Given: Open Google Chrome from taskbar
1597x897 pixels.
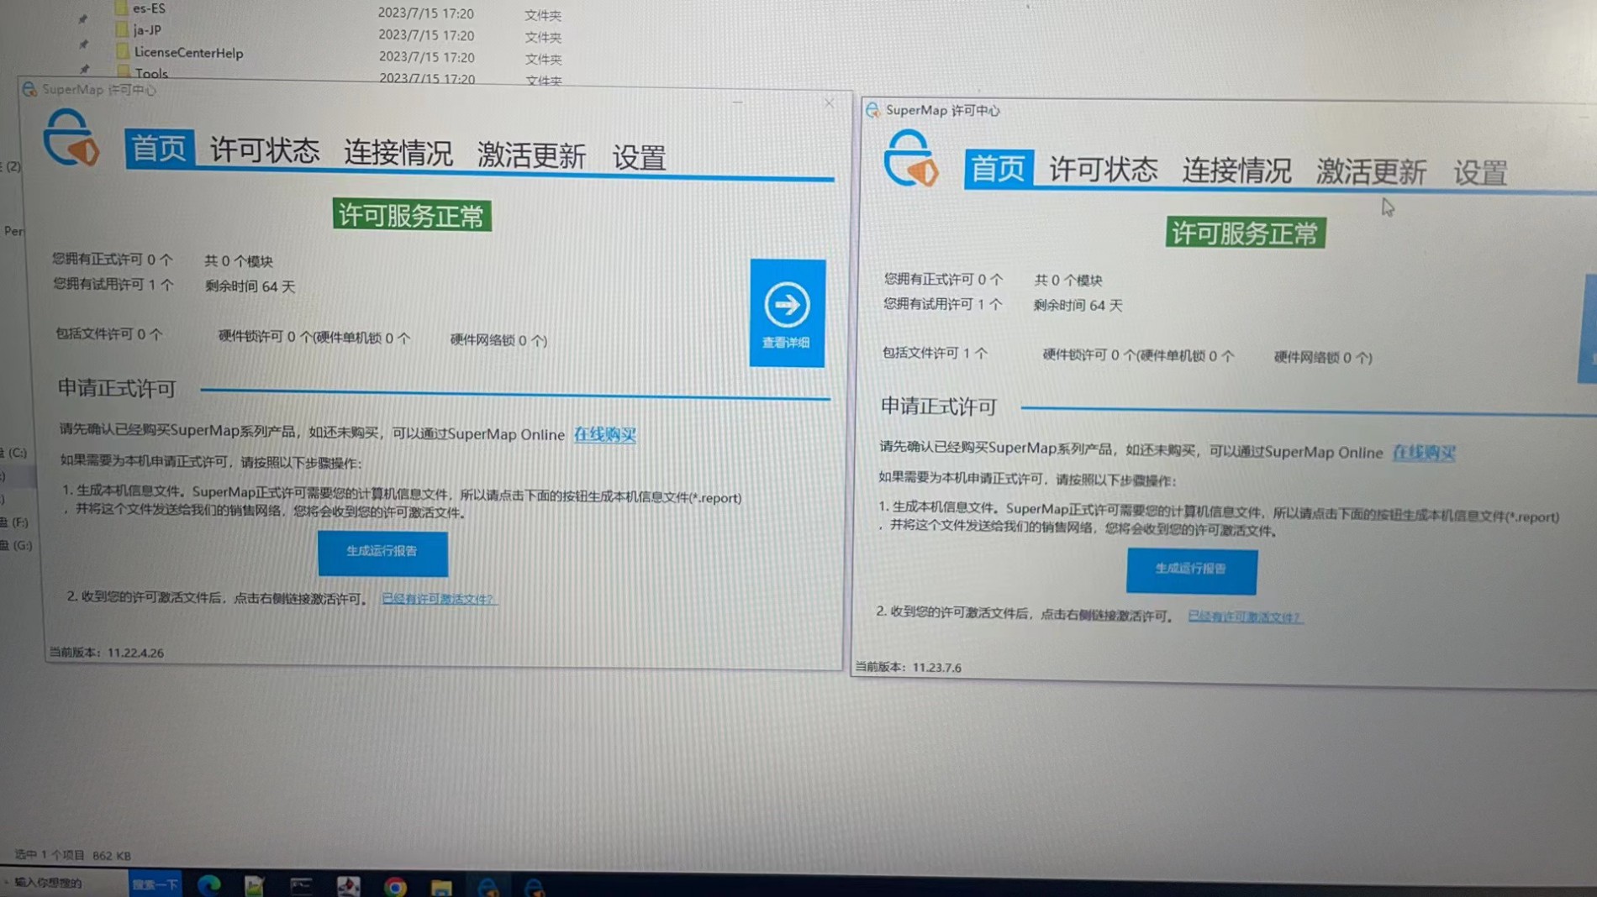Looking at the screenshot, I should (x=395, y=886).
